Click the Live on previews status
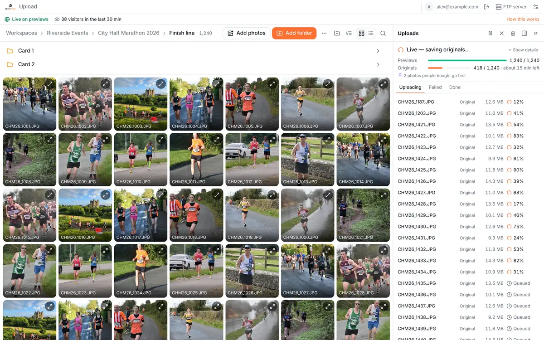 [x=26, y=19]
